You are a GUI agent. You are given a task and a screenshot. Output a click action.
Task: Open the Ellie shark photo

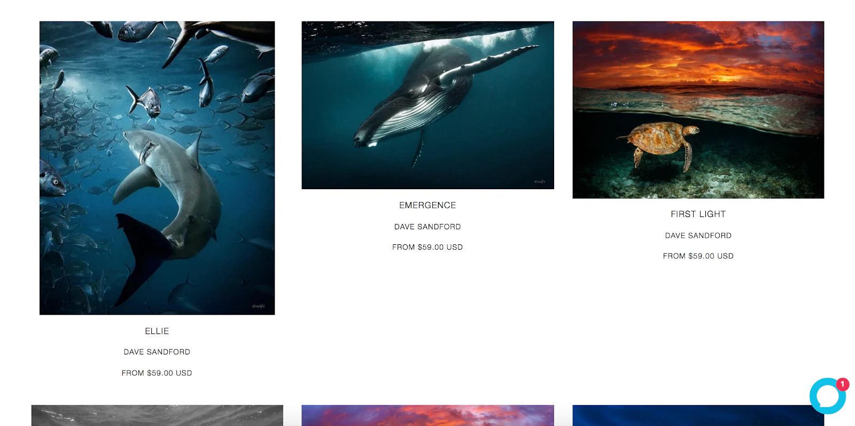[x=157, y=168]
